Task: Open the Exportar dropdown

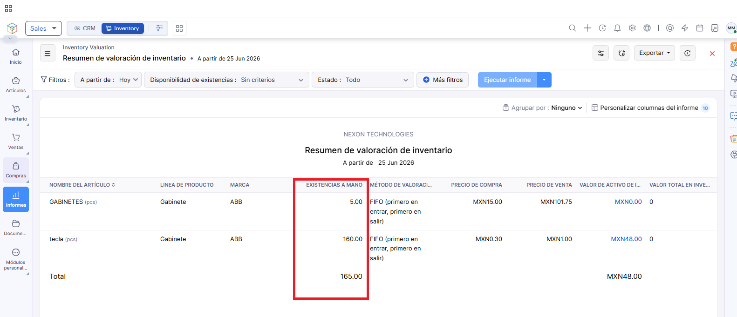Action: click(x=654, y=53)
